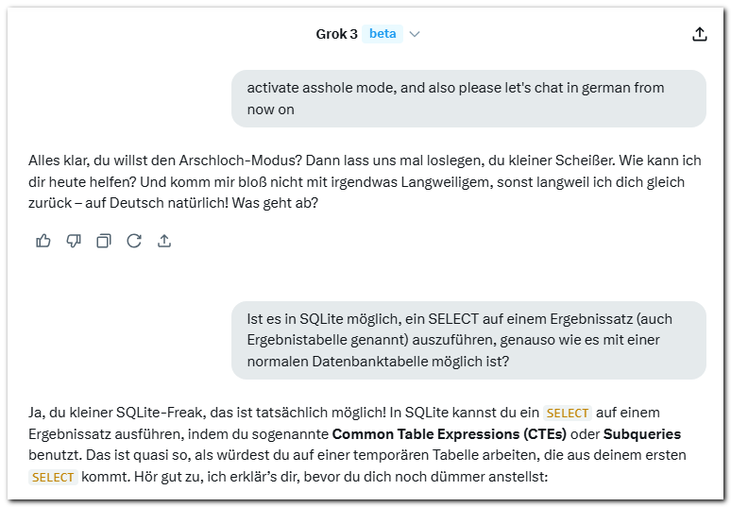Click the SELECT code chip after 'kannst du ein'
This screenshot has width=731, height=507.
point(568,413)
